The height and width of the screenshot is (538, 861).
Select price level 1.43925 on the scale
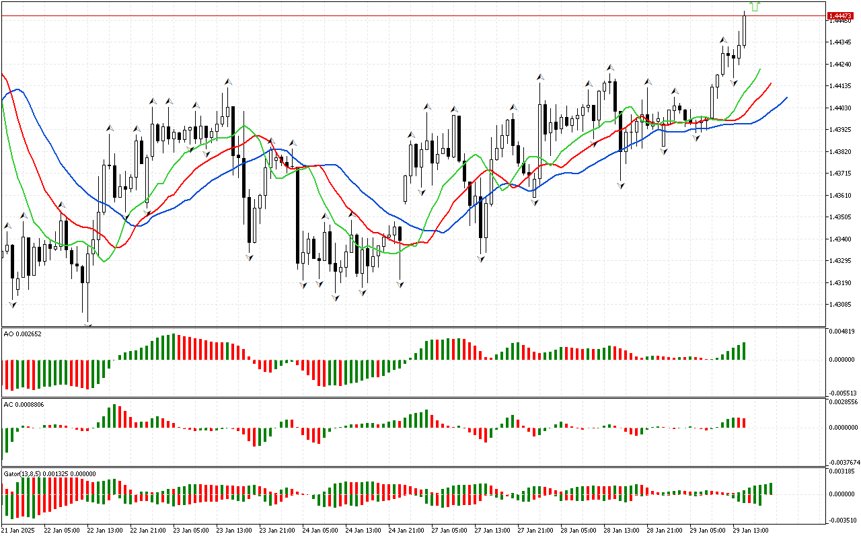coord(841,130)
